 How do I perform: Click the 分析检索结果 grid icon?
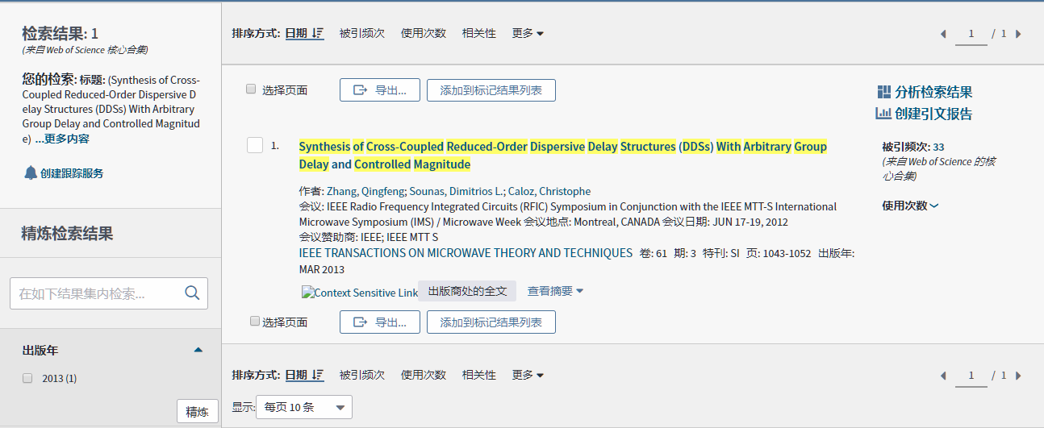click(883, 92)
